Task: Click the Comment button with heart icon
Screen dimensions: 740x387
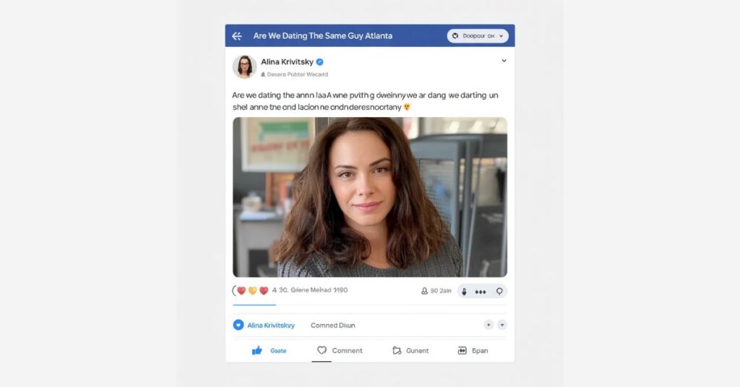Action: coord(340,350)
